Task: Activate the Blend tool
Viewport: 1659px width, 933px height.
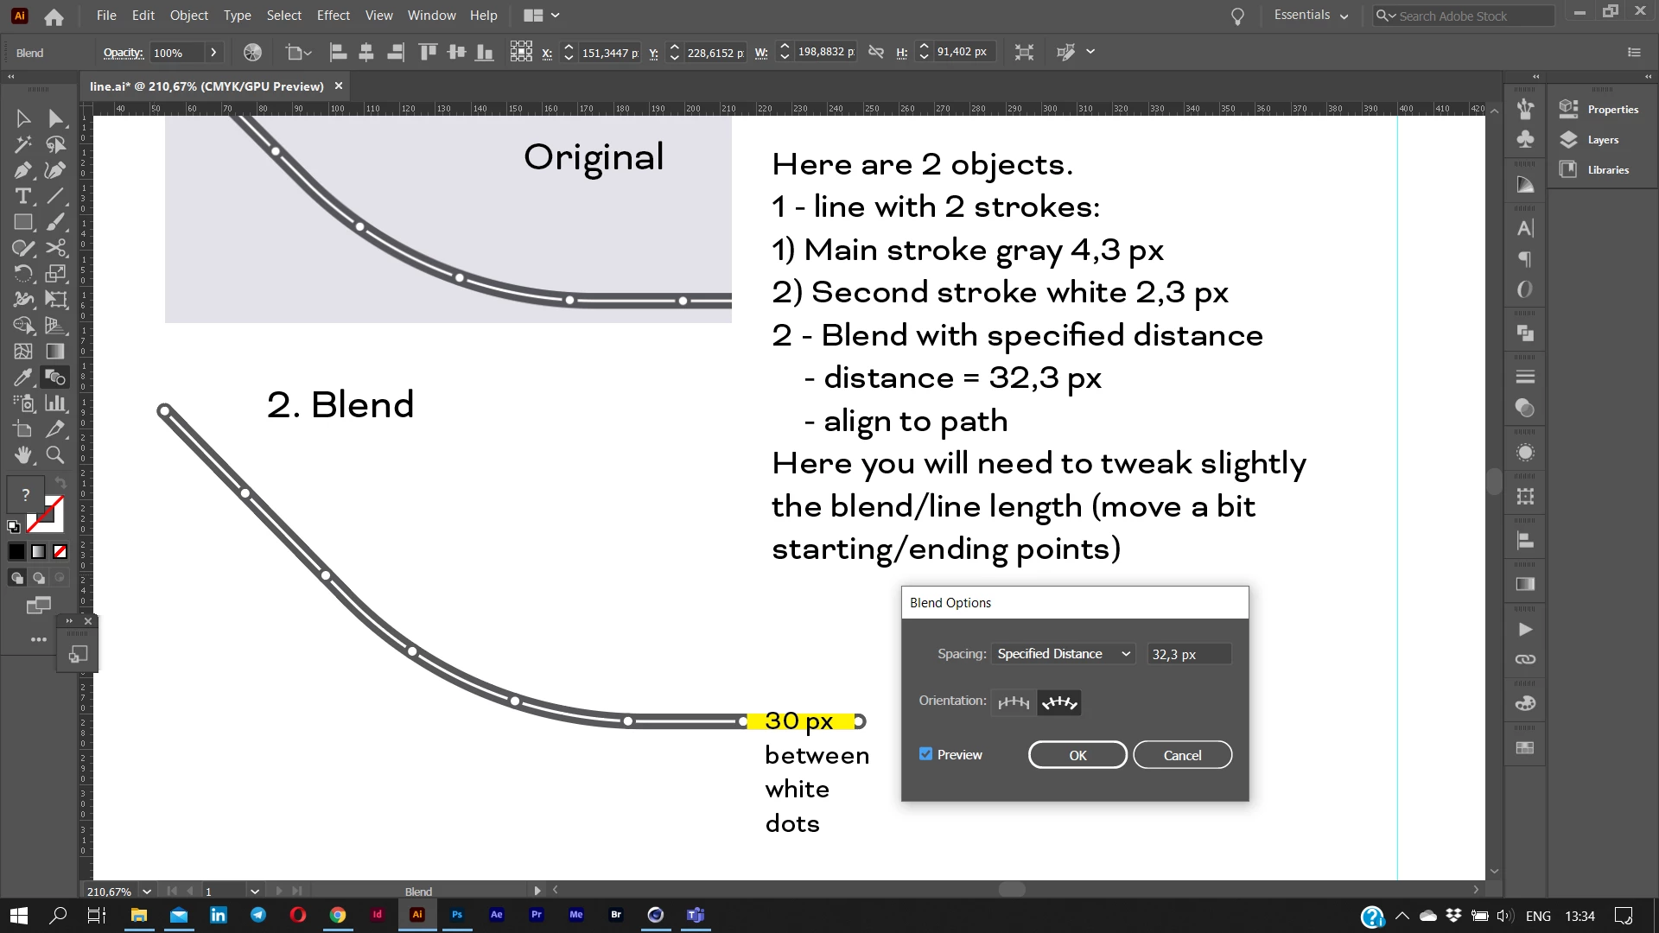Action: click(55, 378)
